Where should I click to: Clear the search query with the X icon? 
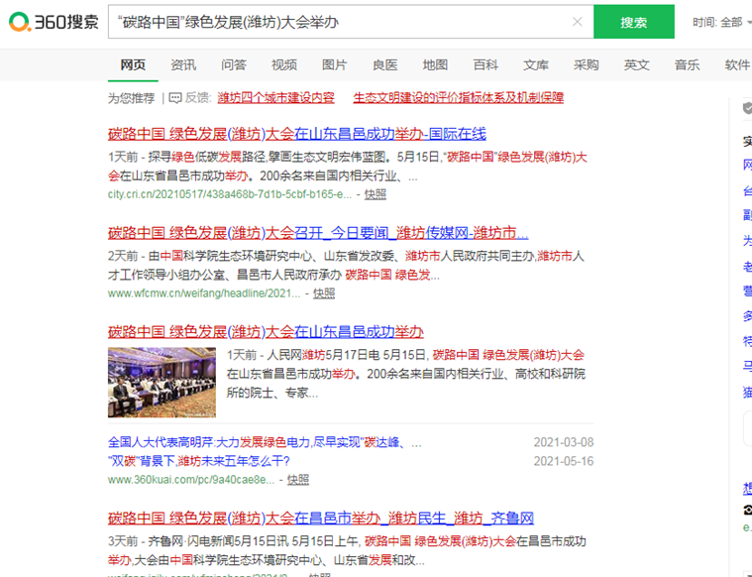(578, 22)
